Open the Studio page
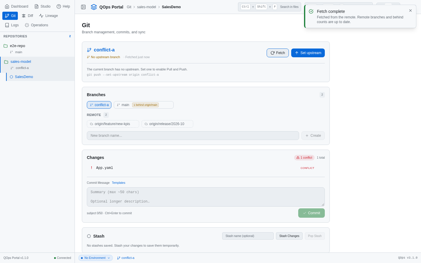This screenshot has width=421, height=263. (42, 6)
